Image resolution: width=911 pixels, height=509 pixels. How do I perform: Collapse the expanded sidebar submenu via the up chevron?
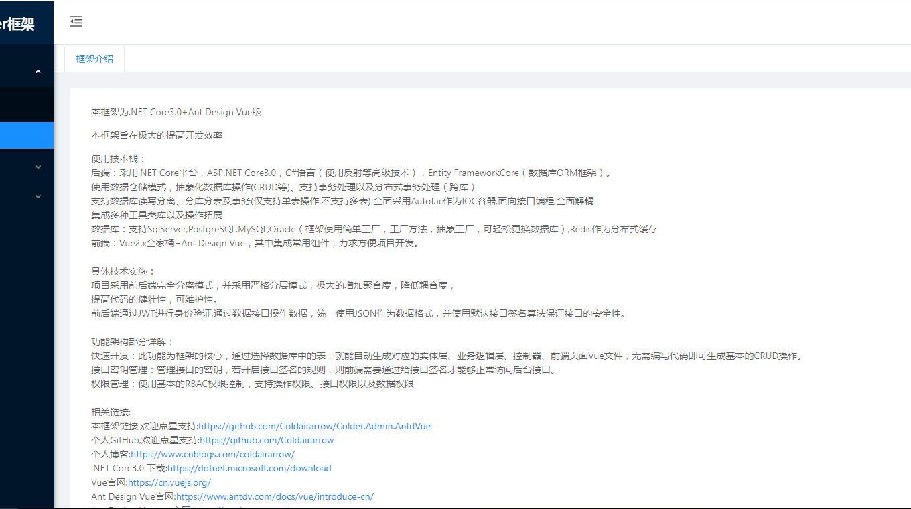pos(38,72)
